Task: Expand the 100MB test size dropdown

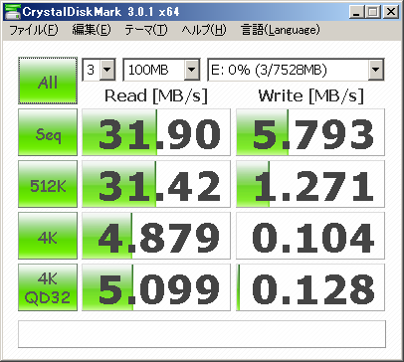Action: tap(192, 70)
